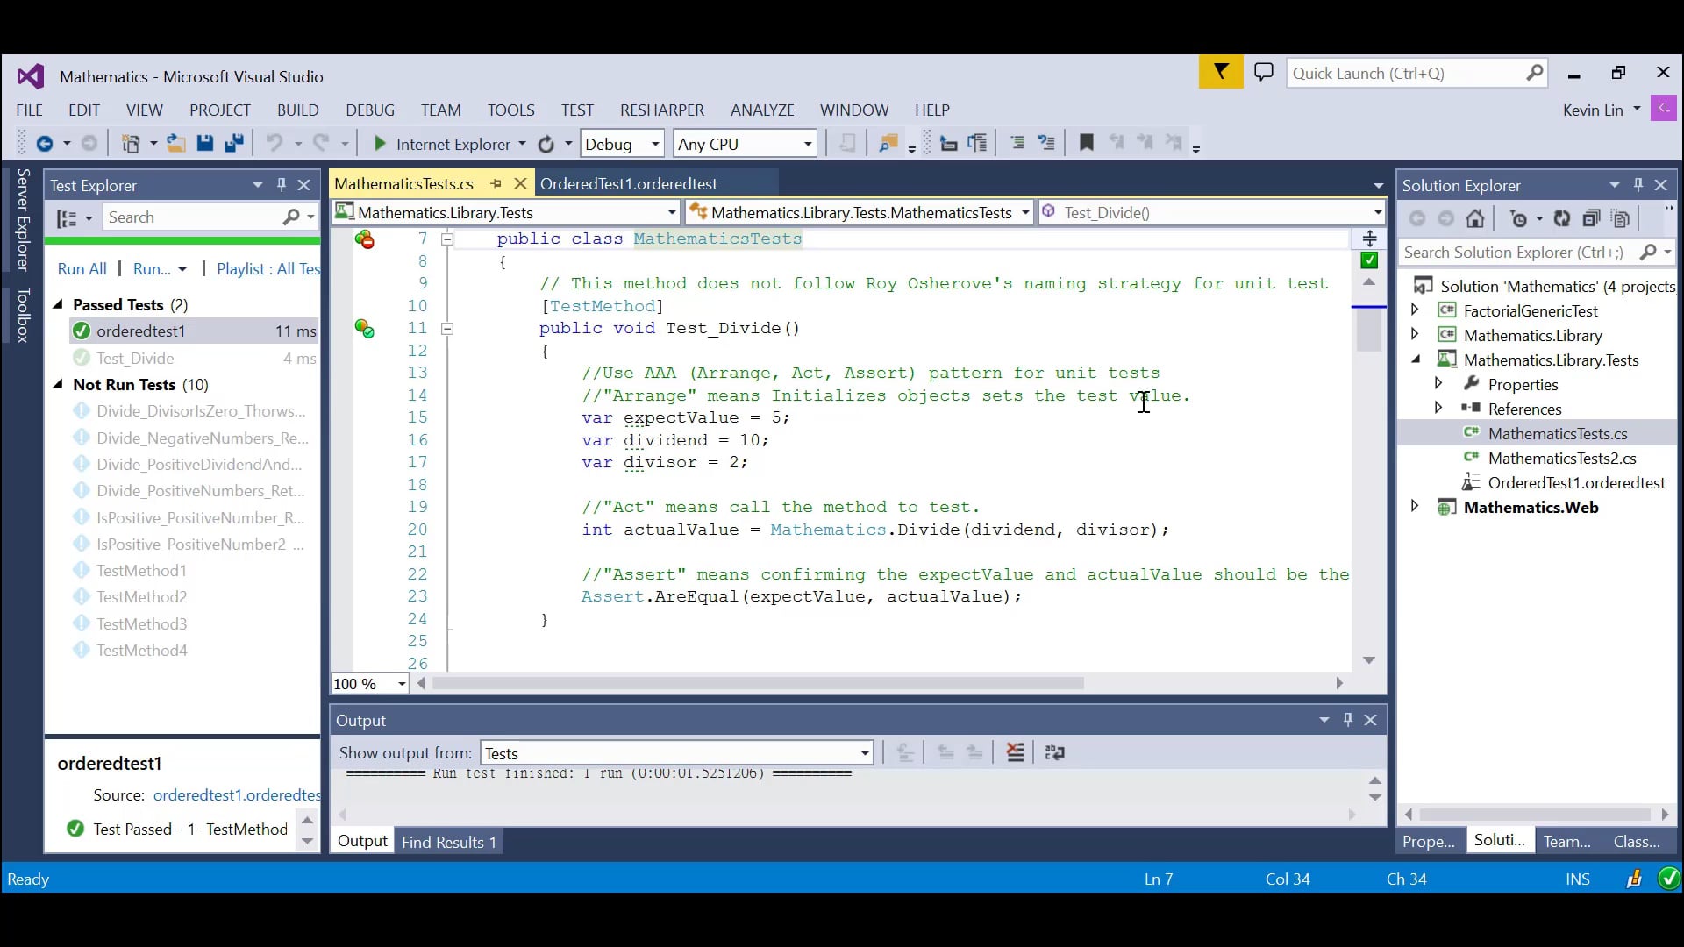Click the notifications filter flag icon
The image size is (1684, 947).
1220,73
